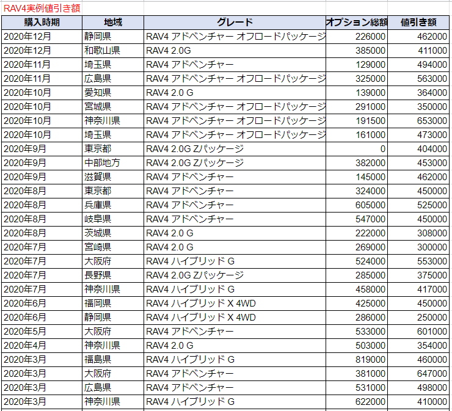
Task: Select the 兵庫県 region cell
Action: 113,205
